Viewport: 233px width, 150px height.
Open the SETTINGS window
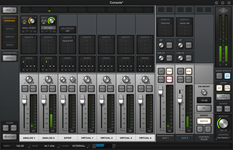click(10, 137)
